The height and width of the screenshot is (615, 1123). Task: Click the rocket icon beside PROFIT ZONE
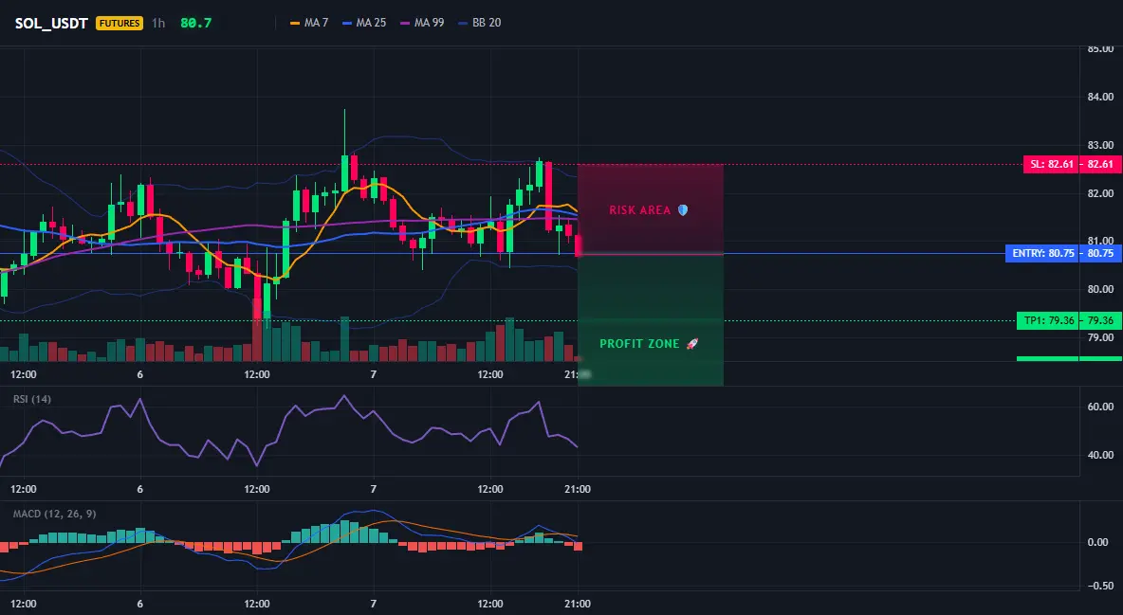click(691, 344)
